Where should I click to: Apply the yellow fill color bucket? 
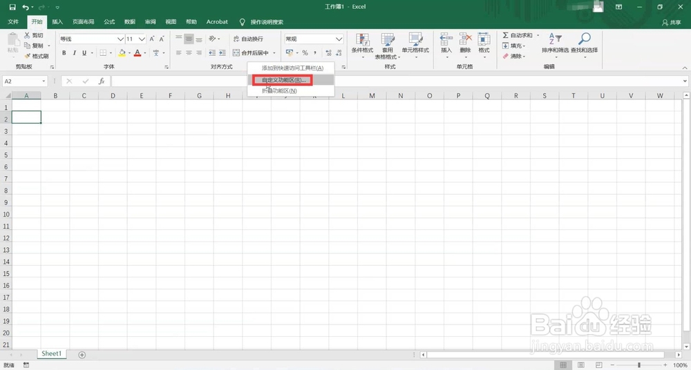[122, 53]
